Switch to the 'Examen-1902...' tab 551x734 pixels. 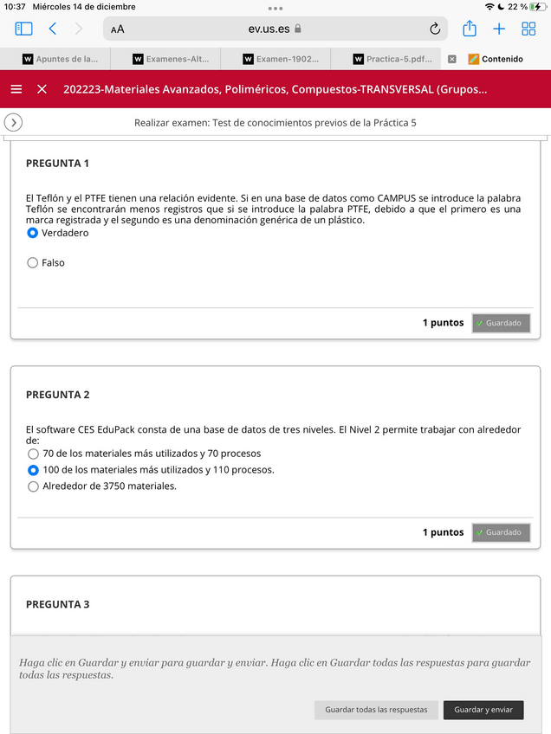click(x=281, y=59)
